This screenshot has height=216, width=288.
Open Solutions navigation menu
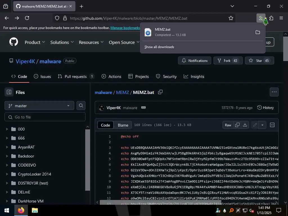pos(62,42)
